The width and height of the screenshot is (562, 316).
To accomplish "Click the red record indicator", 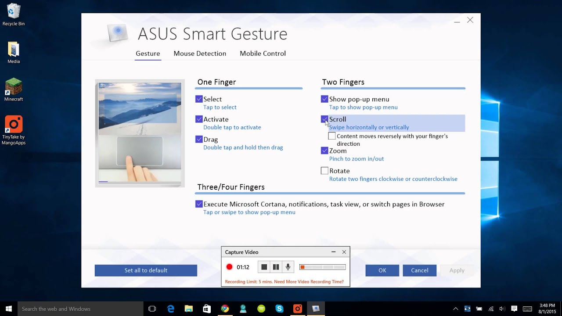I will coord(229,267).
